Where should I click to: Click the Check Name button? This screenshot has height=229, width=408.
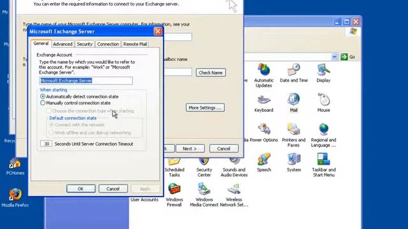[211, 73]
